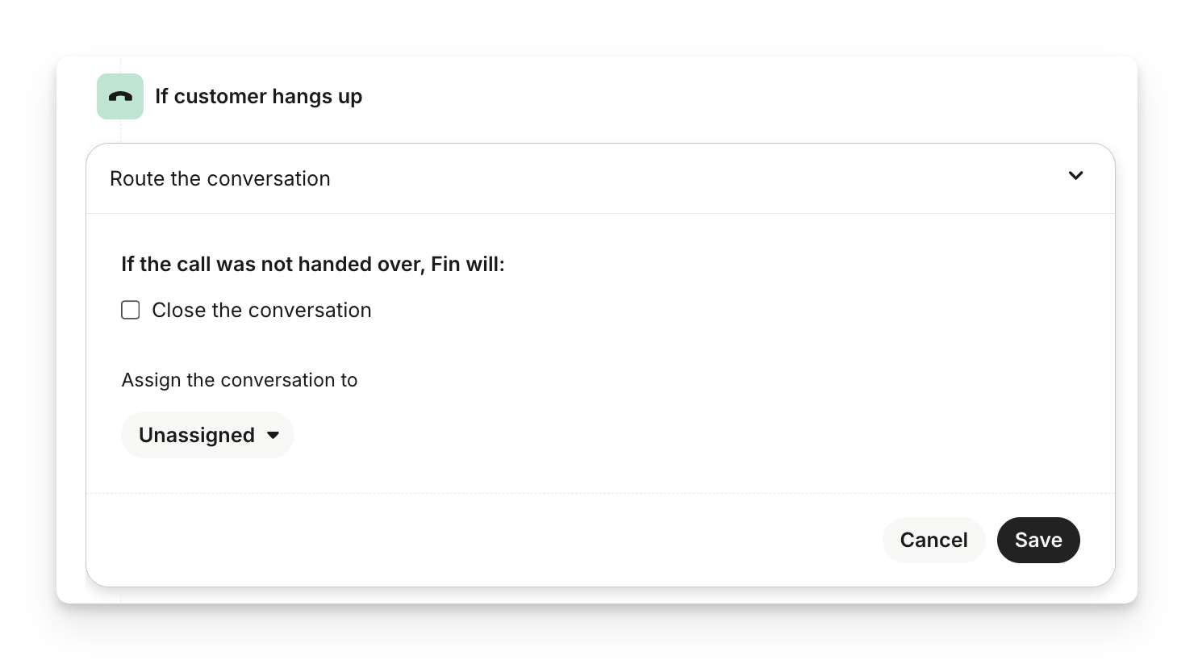Click the green phone hang-up icon

[120, 97]
